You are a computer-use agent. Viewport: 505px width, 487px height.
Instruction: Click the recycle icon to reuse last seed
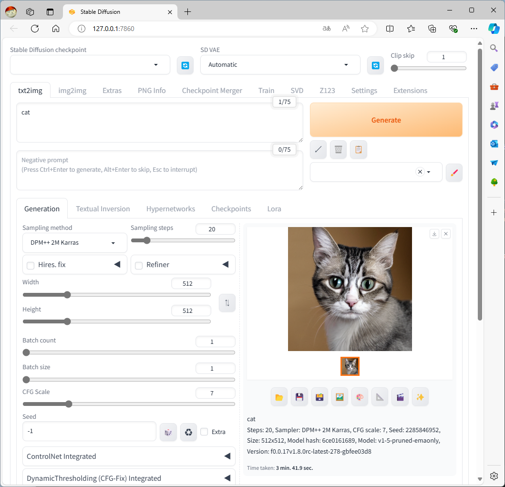pyautogui.click(x=188, y=432)
